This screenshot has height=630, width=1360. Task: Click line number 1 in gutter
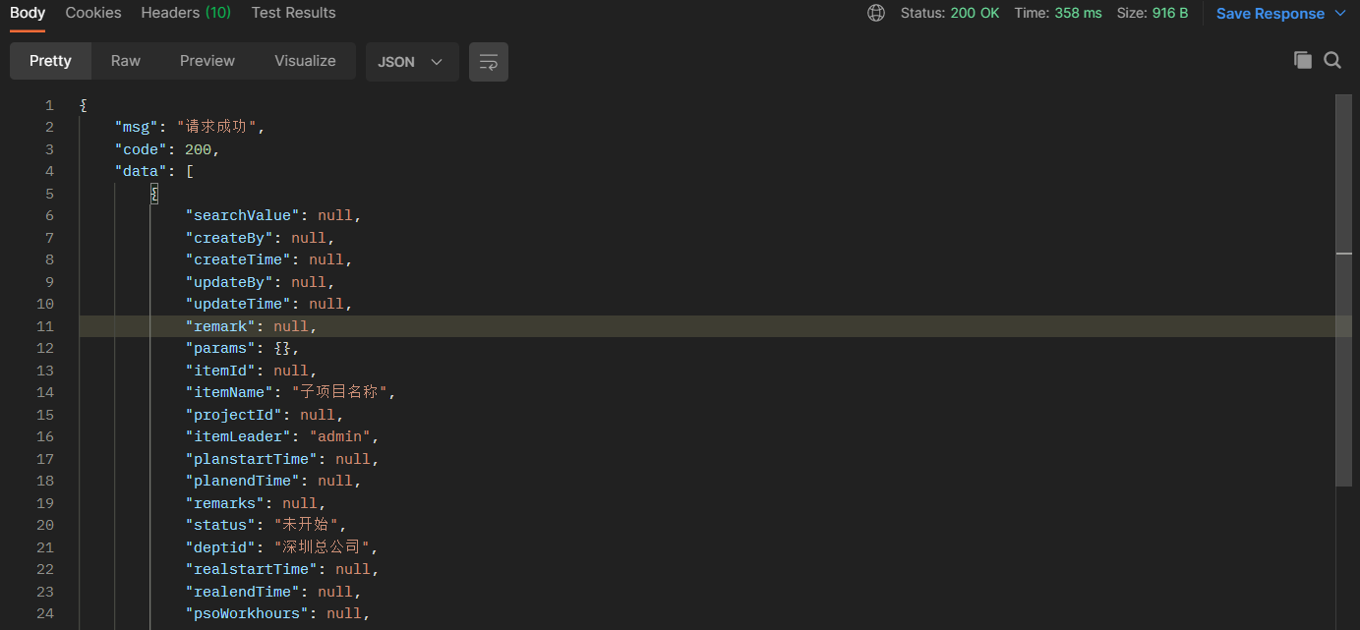point(49,105)
